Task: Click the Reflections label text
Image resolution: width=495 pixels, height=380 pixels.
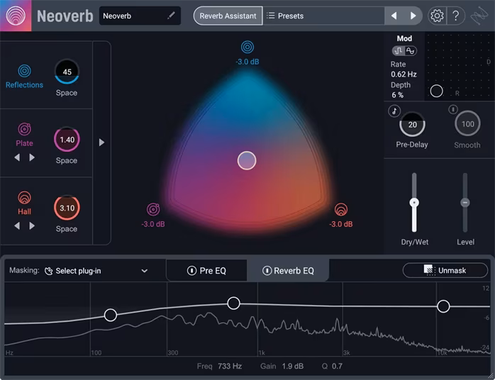Action: click(24, 85)
